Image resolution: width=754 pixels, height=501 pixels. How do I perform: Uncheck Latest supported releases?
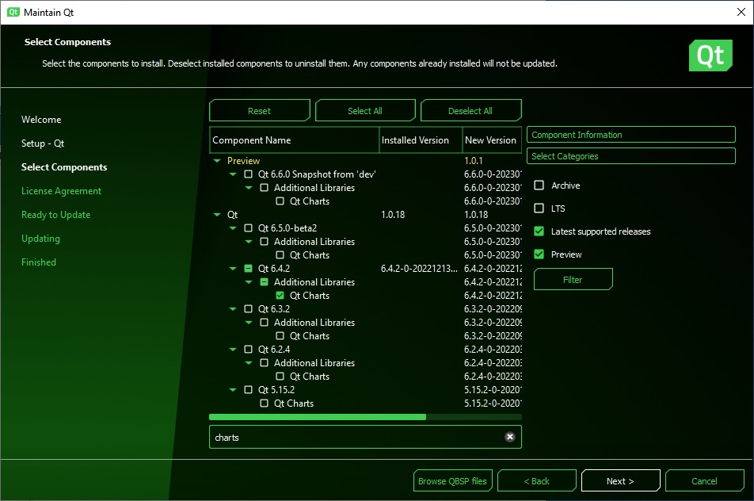click(x=539, y=231)
